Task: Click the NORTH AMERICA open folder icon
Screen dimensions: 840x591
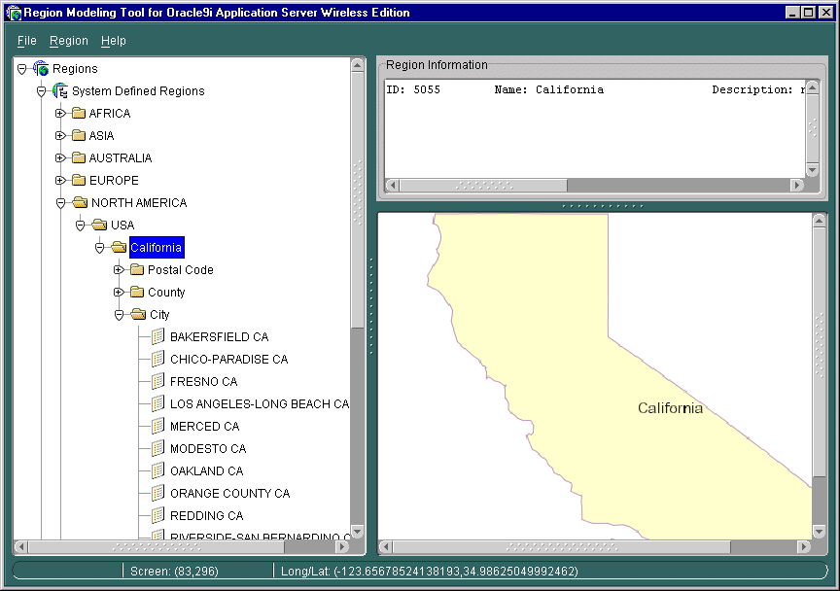Action: pyautogui.click(x=80, y=202)
